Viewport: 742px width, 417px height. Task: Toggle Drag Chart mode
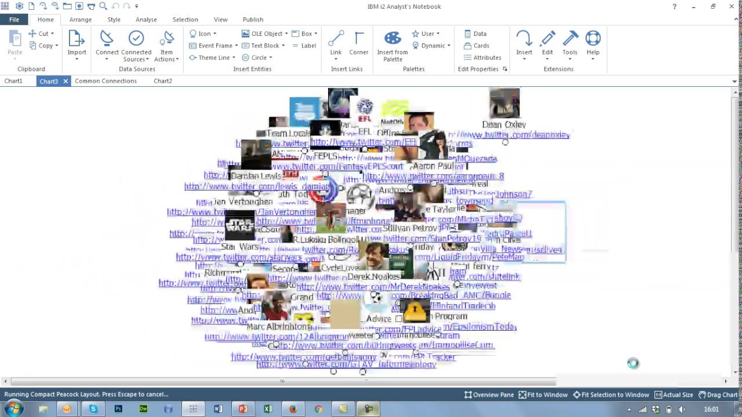tap(718, 394)
